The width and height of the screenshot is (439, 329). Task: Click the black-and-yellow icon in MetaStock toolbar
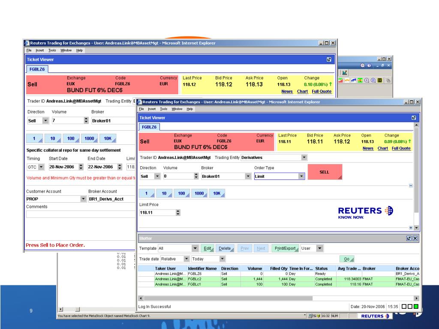pyautogui.click(x=380, y=81)
